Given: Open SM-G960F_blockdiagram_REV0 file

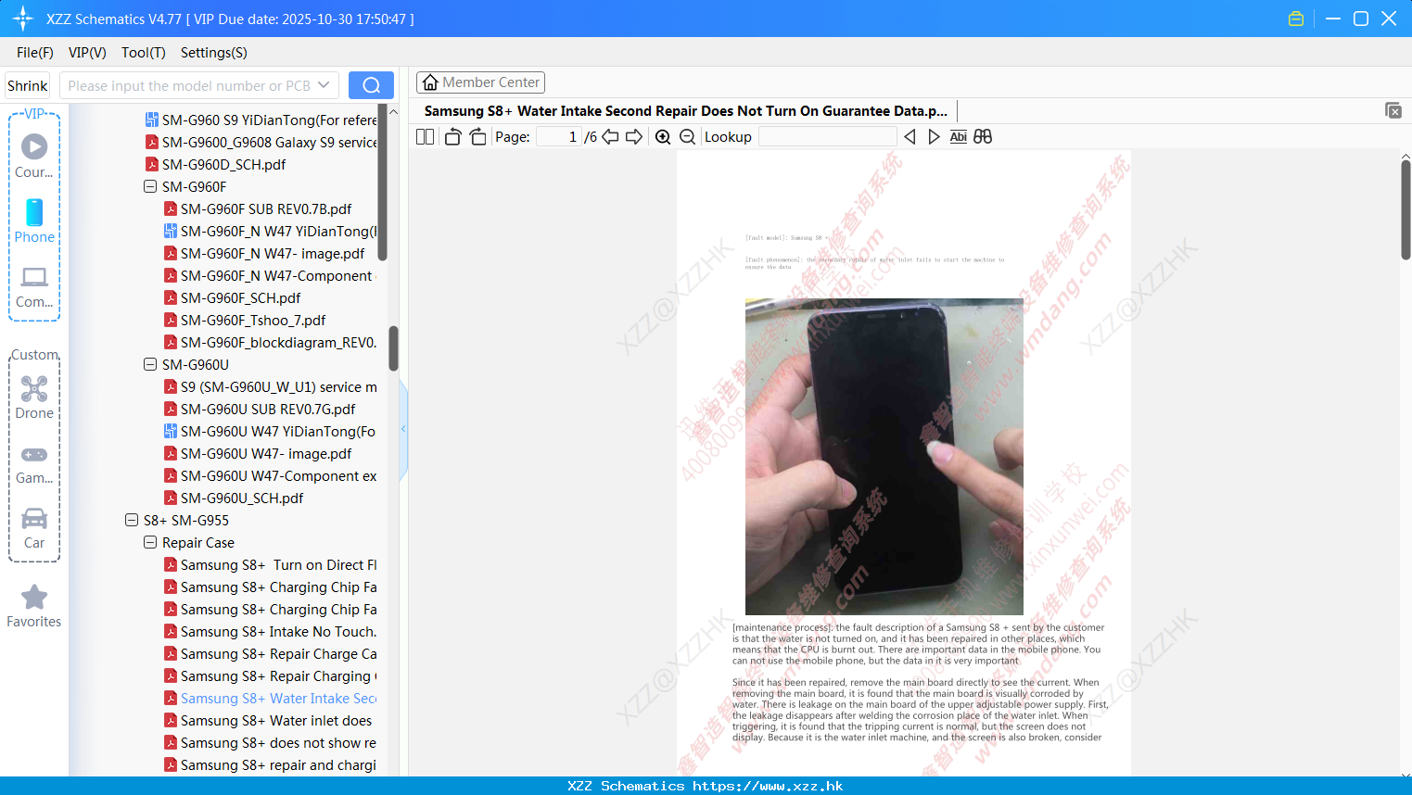Looking at the screenshot, I should point(270,342).
